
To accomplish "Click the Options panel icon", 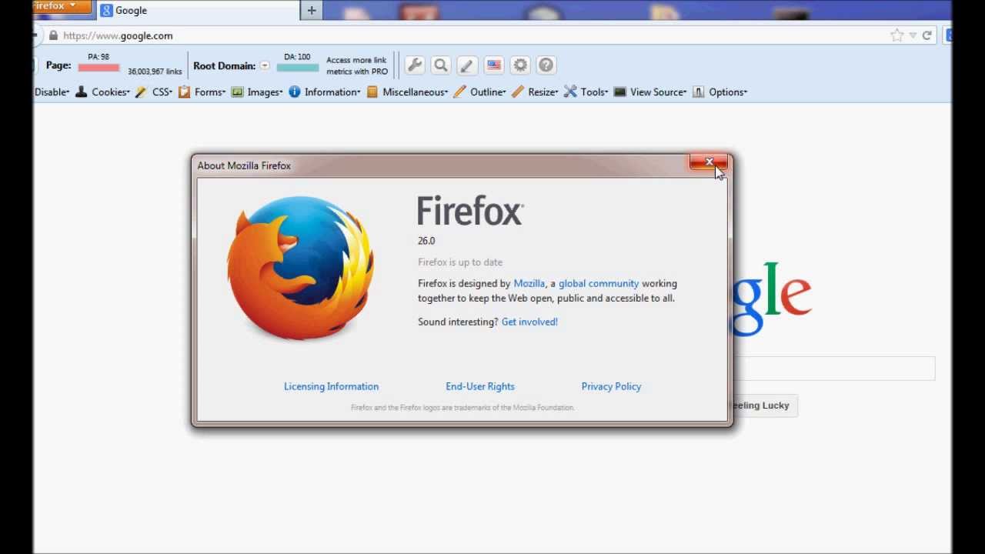I will tap(698, 92).
